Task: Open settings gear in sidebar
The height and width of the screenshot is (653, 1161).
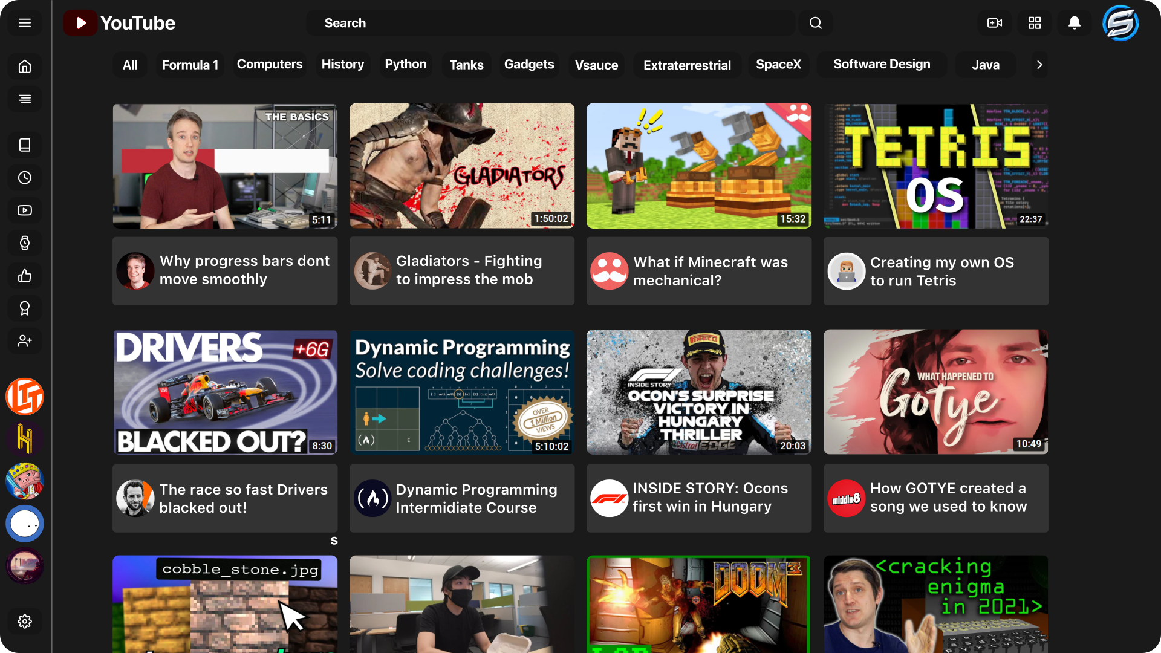Action: click(25, 622)
